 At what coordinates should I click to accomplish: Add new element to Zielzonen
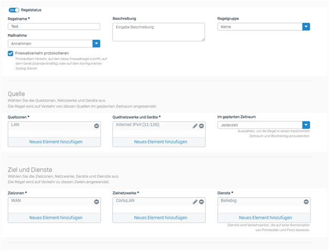point(55,218)
